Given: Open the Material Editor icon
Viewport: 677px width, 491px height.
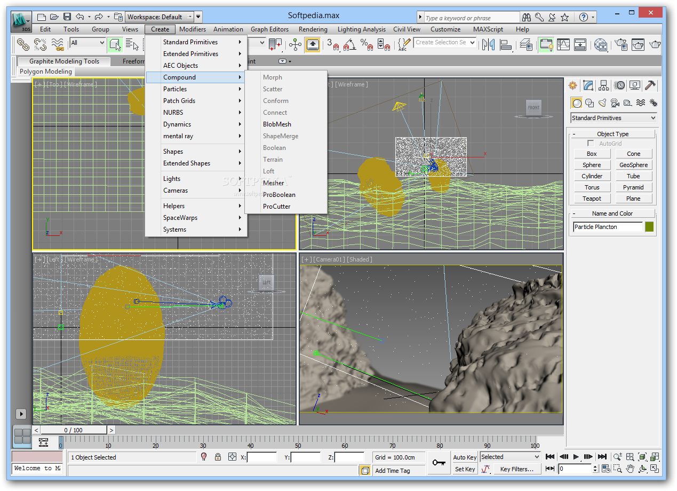Looking at the screenshot, I should point(601,44).
